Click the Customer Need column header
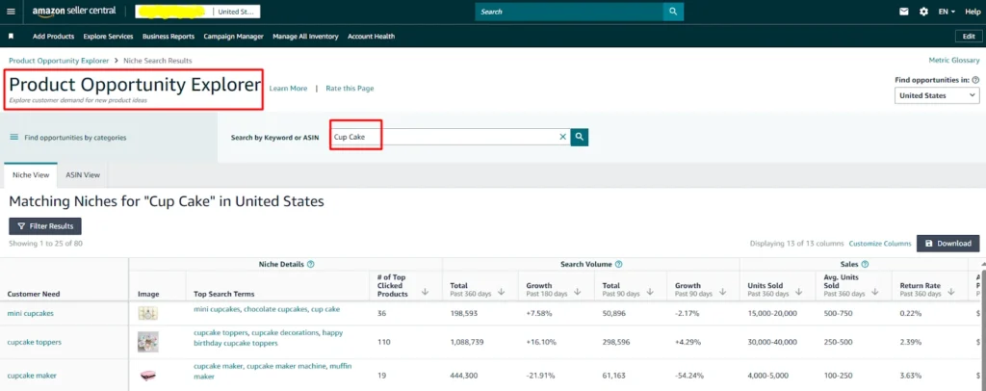 (34, 294)
